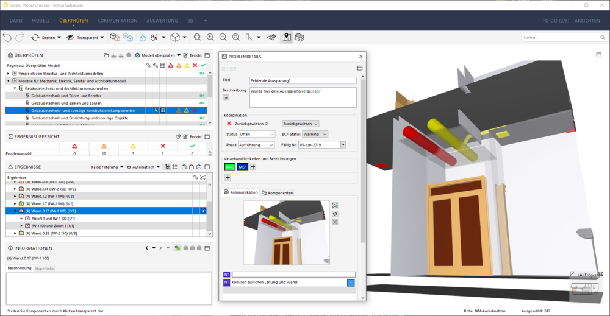Expand the Abluft 1 und IW-1 100 result
This screenshot has height=316, width=610.
(22, 219)
